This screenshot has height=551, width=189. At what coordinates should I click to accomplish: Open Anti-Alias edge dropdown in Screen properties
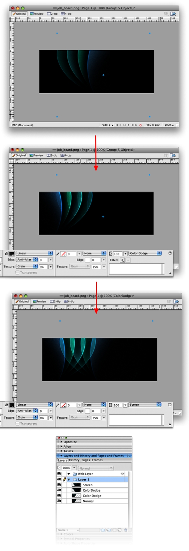(x=27, y=411)
